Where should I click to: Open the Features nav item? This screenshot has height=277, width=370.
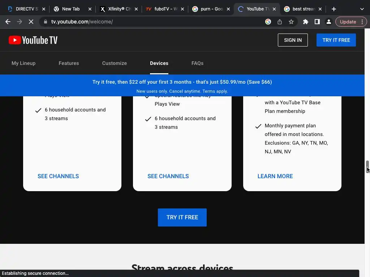(x=69, y=63)
